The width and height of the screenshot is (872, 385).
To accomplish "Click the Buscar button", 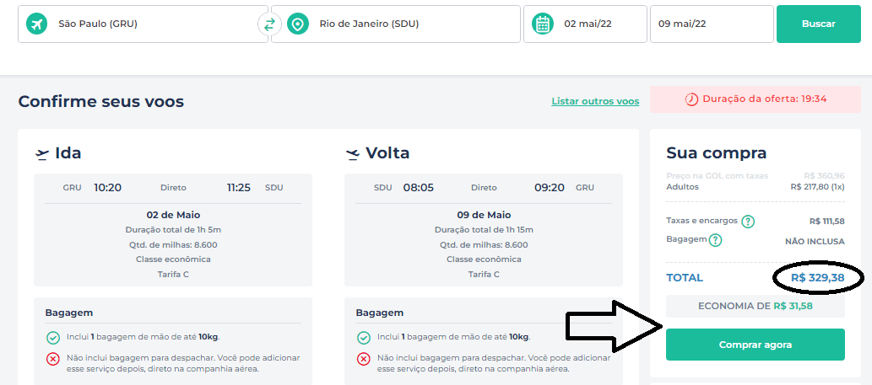I will [819, 24].
